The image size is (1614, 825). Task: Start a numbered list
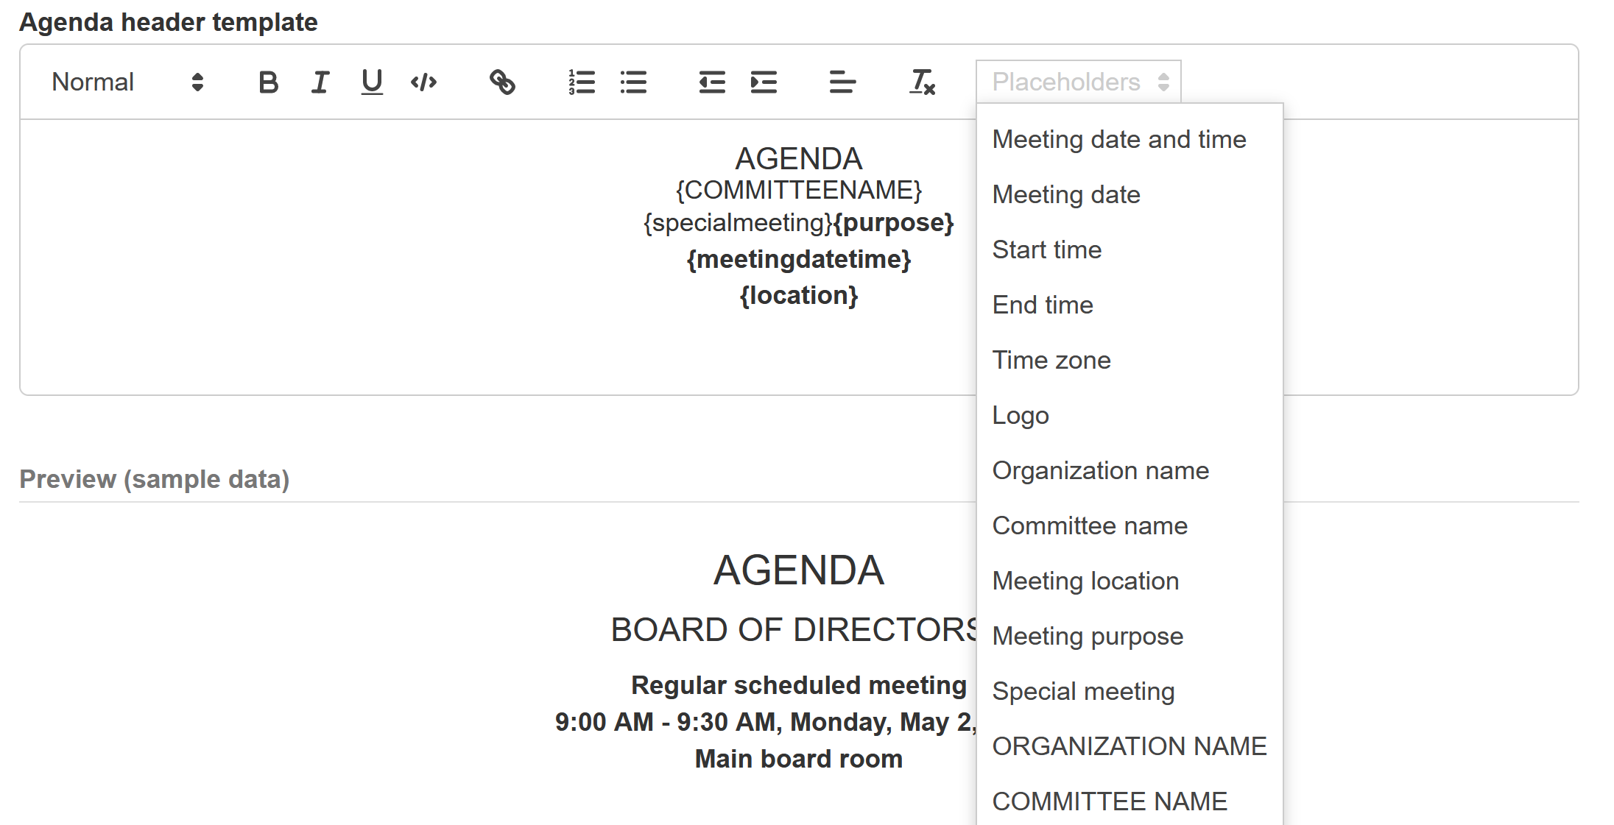click(x=582, y=82)
